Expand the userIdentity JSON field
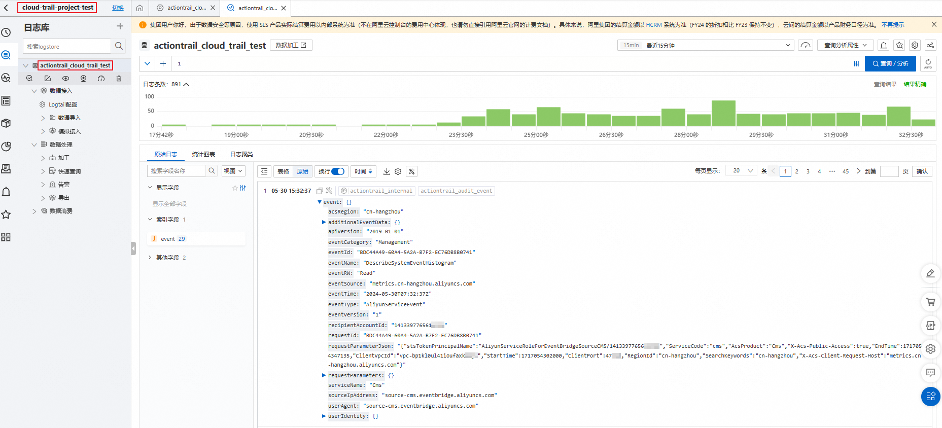This screenshot has height=428, width=942. click(324, 416)
